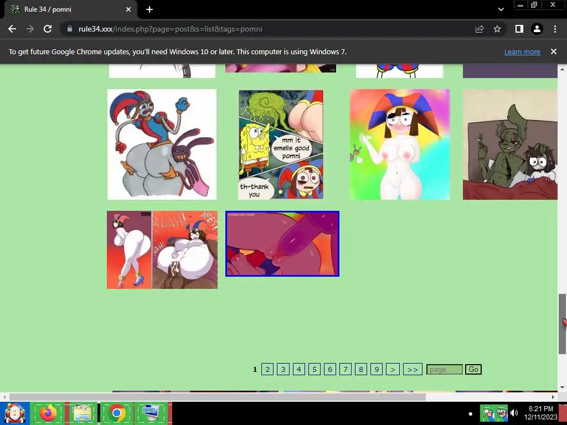
Task: Focus the "page" number input field
Action: 445,369
